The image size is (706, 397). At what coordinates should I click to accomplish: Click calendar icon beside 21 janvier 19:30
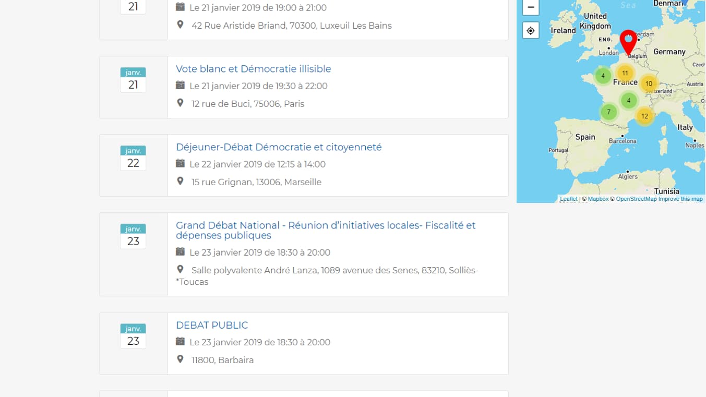coord(181,85)
